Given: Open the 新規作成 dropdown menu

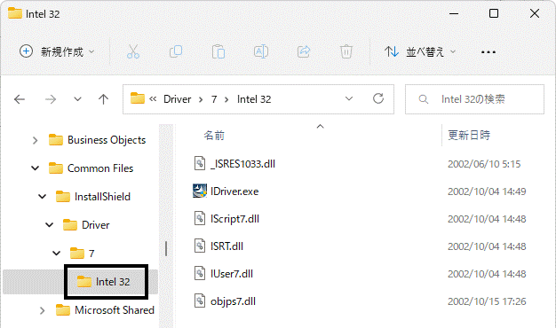Looking at the screenshot, I should [57, 51].
